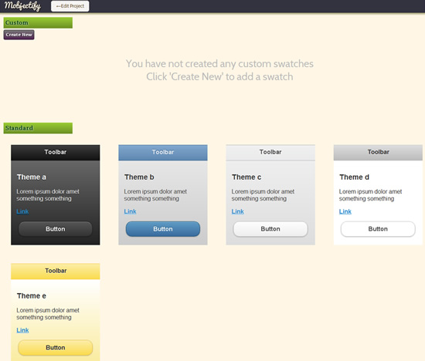Click the Theme b blue Toolbar

coord(163,153)
